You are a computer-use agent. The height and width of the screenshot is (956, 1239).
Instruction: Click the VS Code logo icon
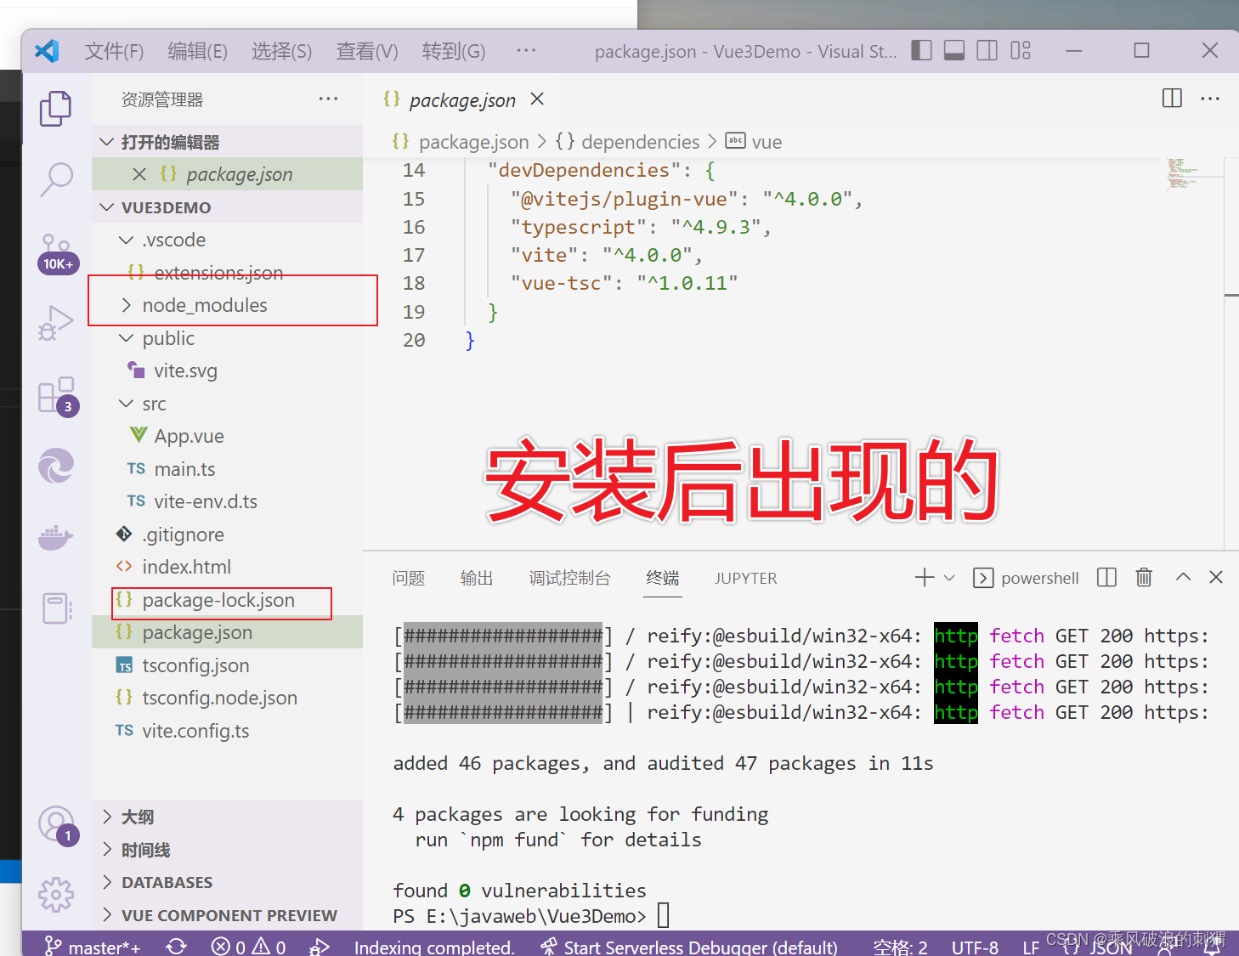(x=47, y=51)
